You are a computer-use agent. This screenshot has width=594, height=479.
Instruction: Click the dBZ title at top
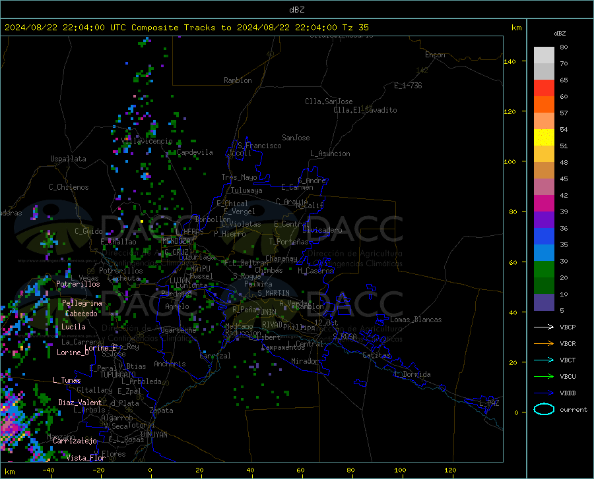click(296, 10)
